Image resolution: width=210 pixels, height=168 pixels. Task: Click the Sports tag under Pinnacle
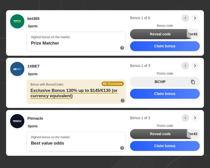[33, 126]
